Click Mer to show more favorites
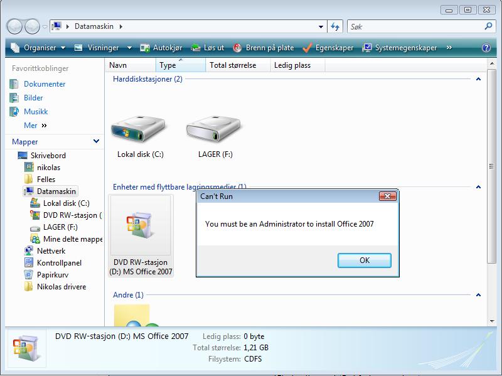This screenshot has width=502, height=376. [35, 126]
